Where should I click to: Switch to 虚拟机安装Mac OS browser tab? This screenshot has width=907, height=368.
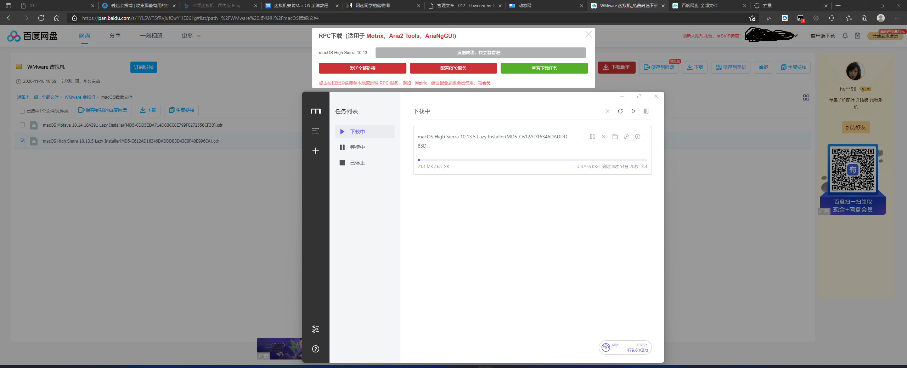(x=301, y=6)
